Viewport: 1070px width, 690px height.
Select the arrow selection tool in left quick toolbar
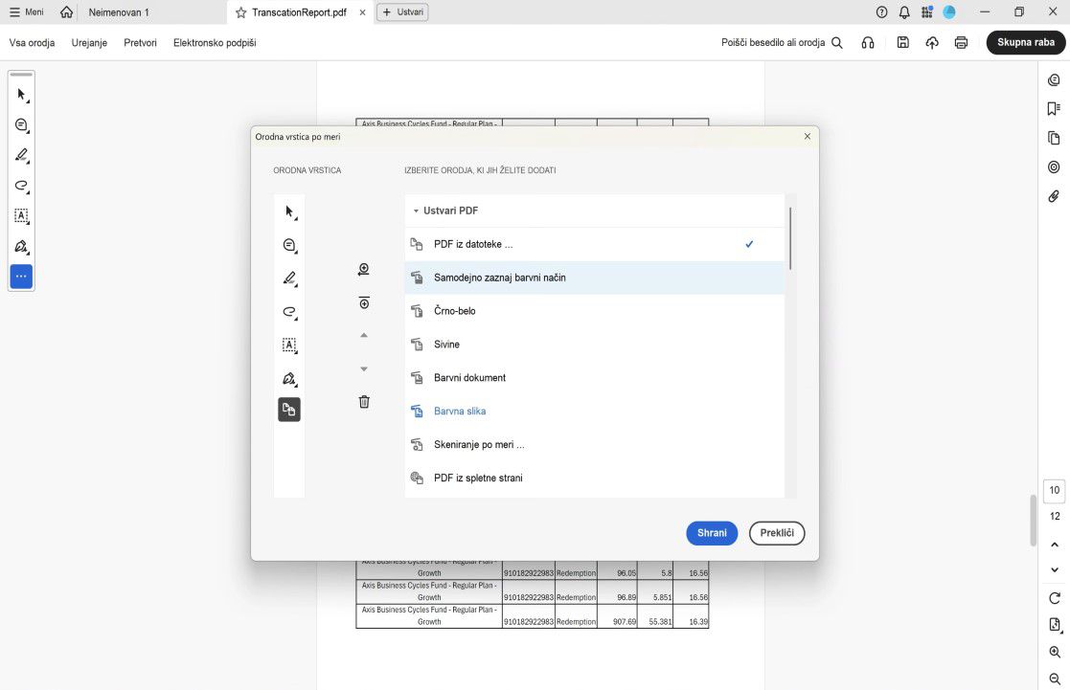click(x=21, y=95)
